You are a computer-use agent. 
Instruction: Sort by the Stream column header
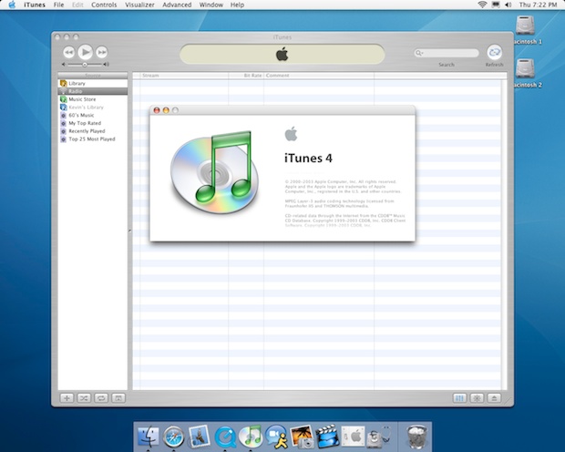pyautogui.click(x=184, y=76)
